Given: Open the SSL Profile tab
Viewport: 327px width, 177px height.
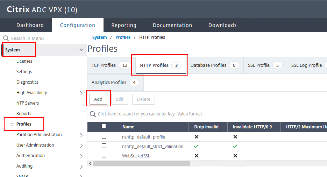Looking at the screenshot, I should tap(265, 65).
